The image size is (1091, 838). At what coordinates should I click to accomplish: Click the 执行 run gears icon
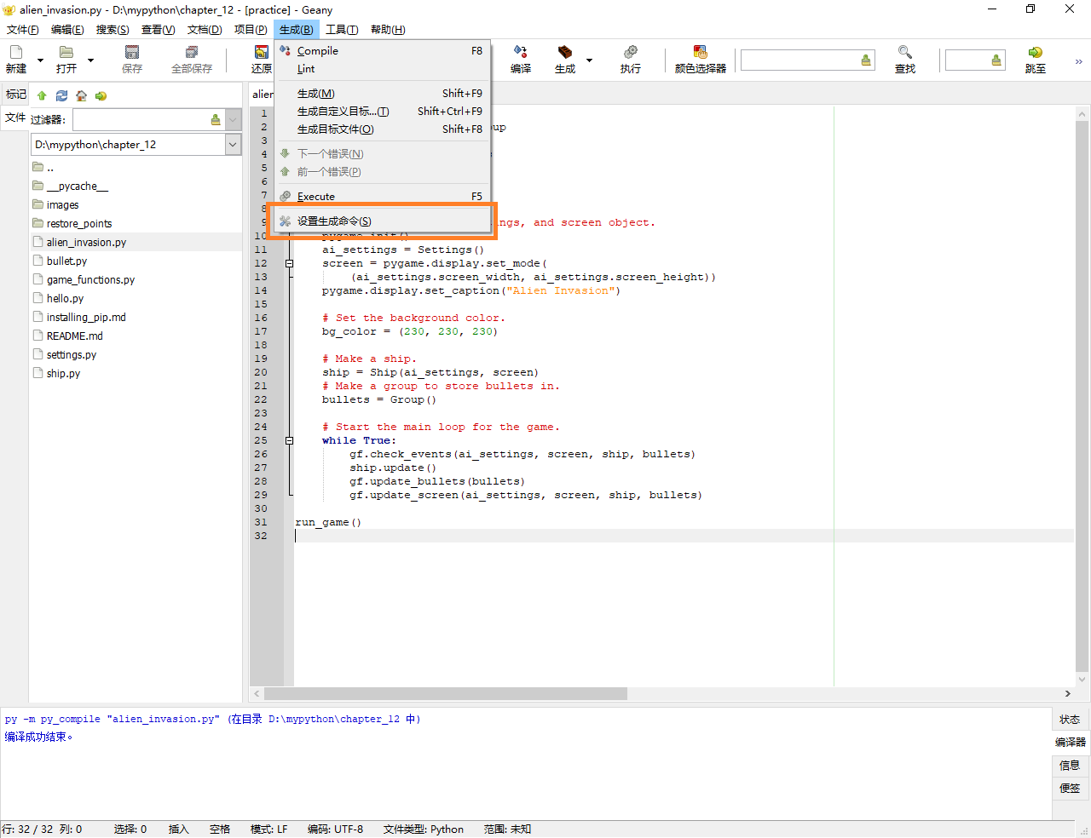click(631, 53)
